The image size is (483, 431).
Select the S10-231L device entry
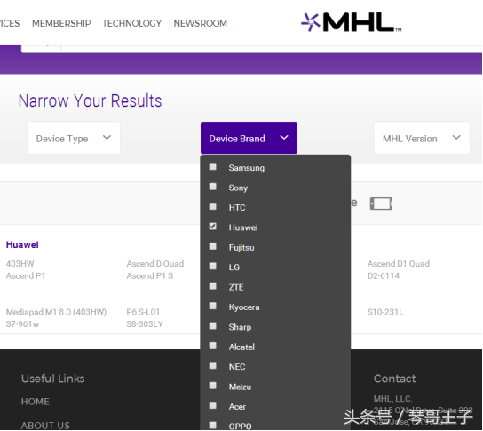click(x=385, y=312)
